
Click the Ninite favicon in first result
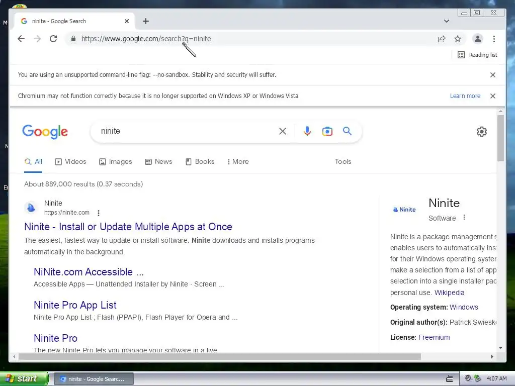[31, 208]
